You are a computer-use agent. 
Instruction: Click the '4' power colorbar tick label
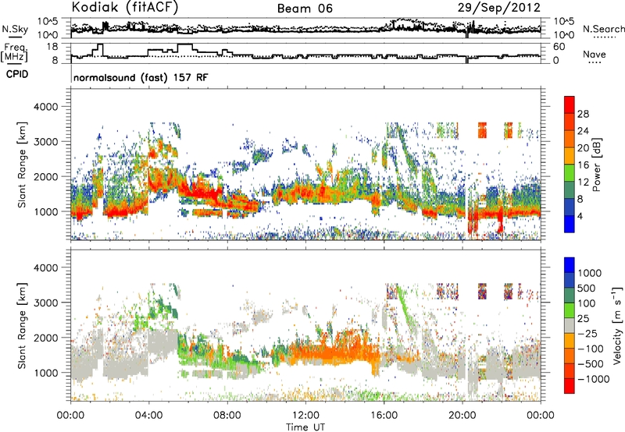tap(580, 216)
